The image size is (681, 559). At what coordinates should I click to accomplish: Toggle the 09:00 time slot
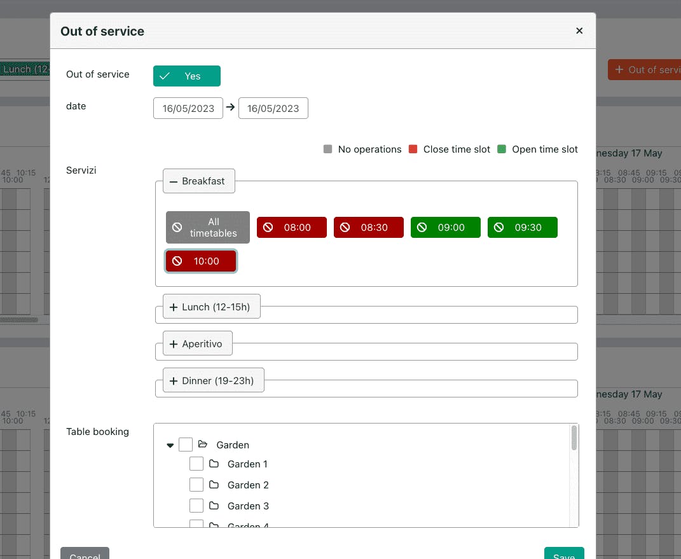446,227
